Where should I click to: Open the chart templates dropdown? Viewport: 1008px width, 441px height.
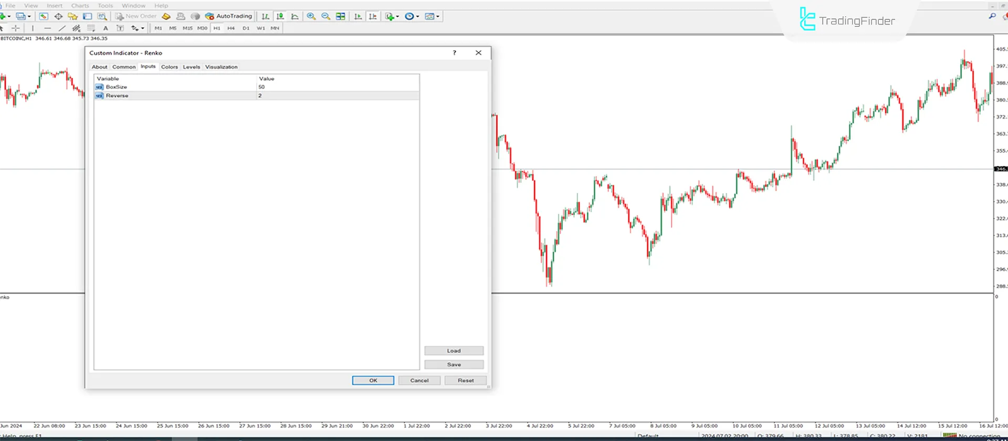pyautogui.click(x=432, y=16)
